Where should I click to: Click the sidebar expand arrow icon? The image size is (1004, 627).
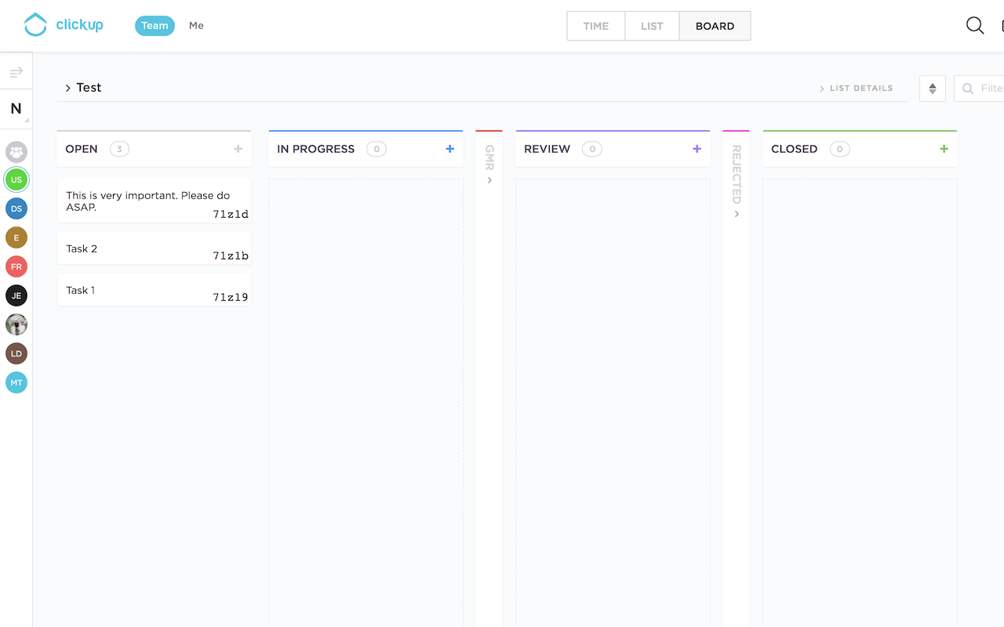pyautogui.click(x=16, y=73)
